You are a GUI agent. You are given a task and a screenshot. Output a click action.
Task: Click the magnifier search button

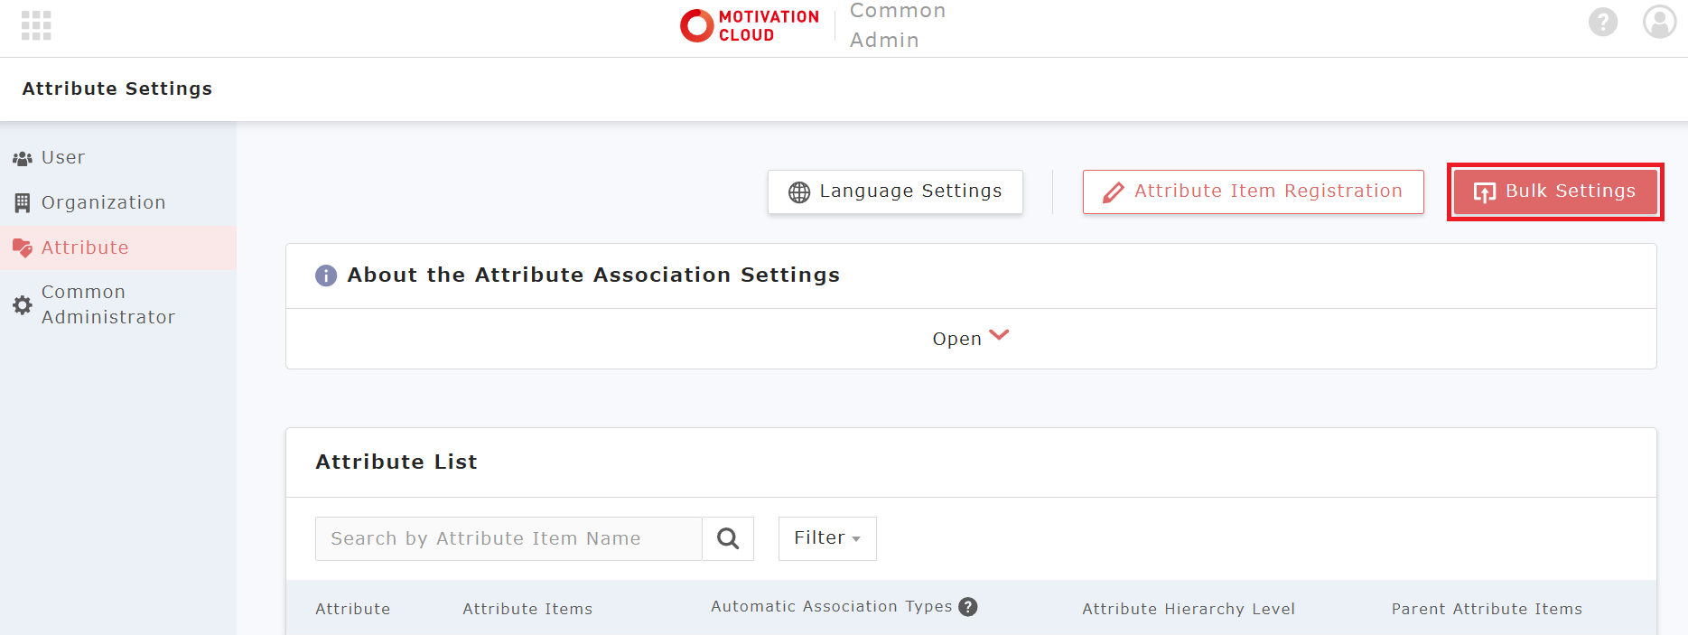(x=728, y=539)
